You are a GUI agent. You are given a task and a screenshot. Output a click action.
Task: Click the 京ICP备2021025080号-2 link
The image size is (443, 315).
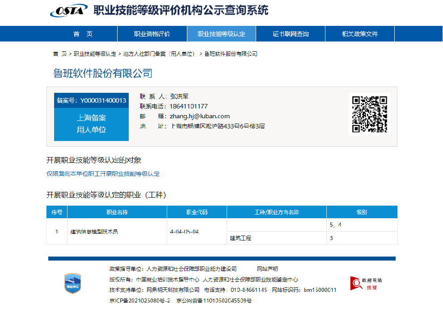140,301
